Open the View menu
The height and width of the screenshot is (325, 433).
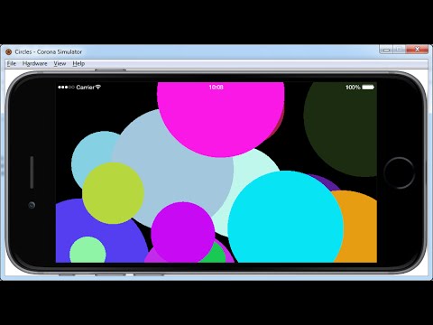click(x=60, y=63)
